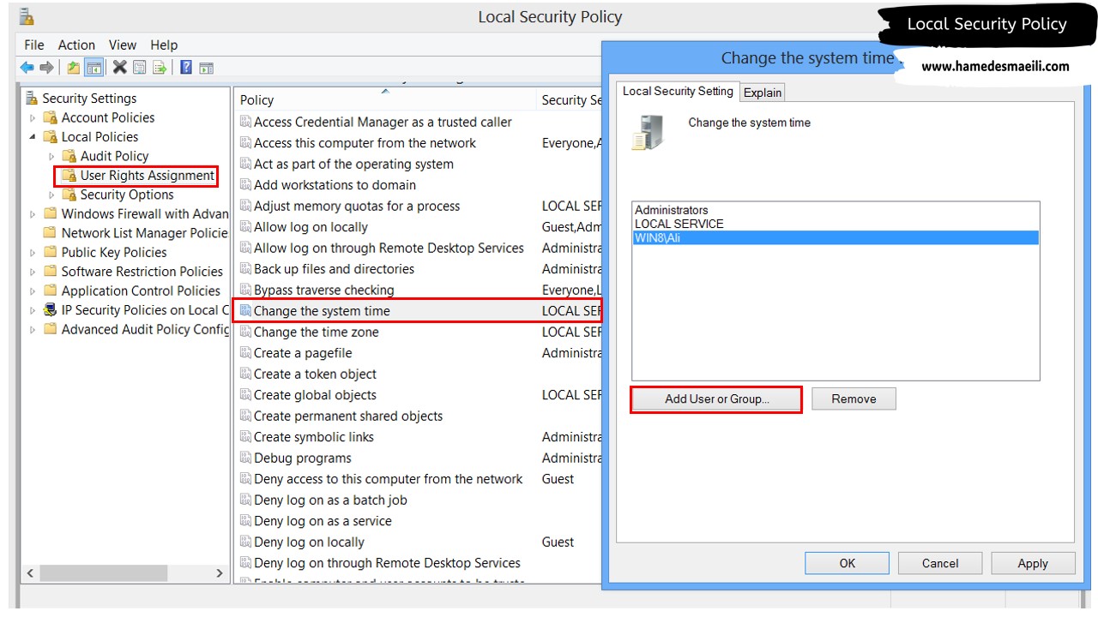The width and height of the screenshot is (1098, 617).
Task: Expand the Application Control Policies node
Action: click(x=33, y=291)
